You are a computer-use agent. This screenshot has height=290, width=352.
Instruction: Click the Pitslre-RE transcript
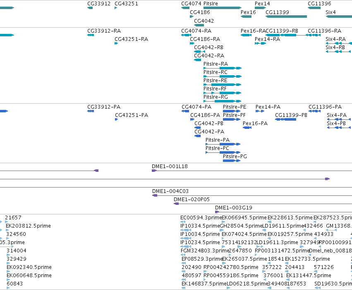(222, 85)
